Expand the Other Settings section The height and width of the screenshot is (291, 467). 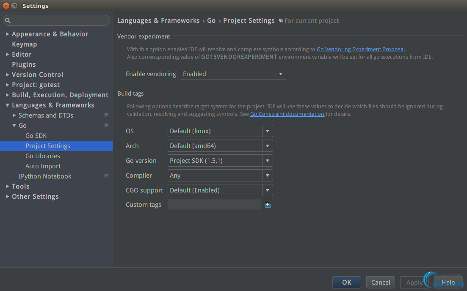tap(8, 196)
